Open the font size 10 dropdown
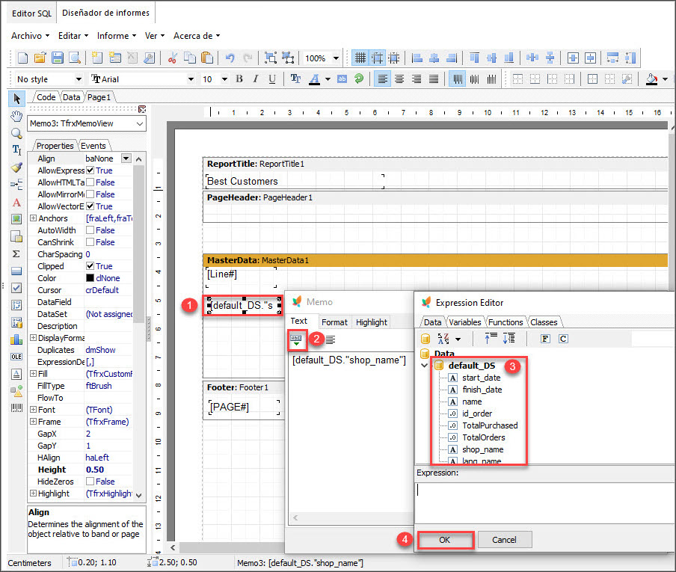Viewport: 676px width, 572px height. (224, 79)
